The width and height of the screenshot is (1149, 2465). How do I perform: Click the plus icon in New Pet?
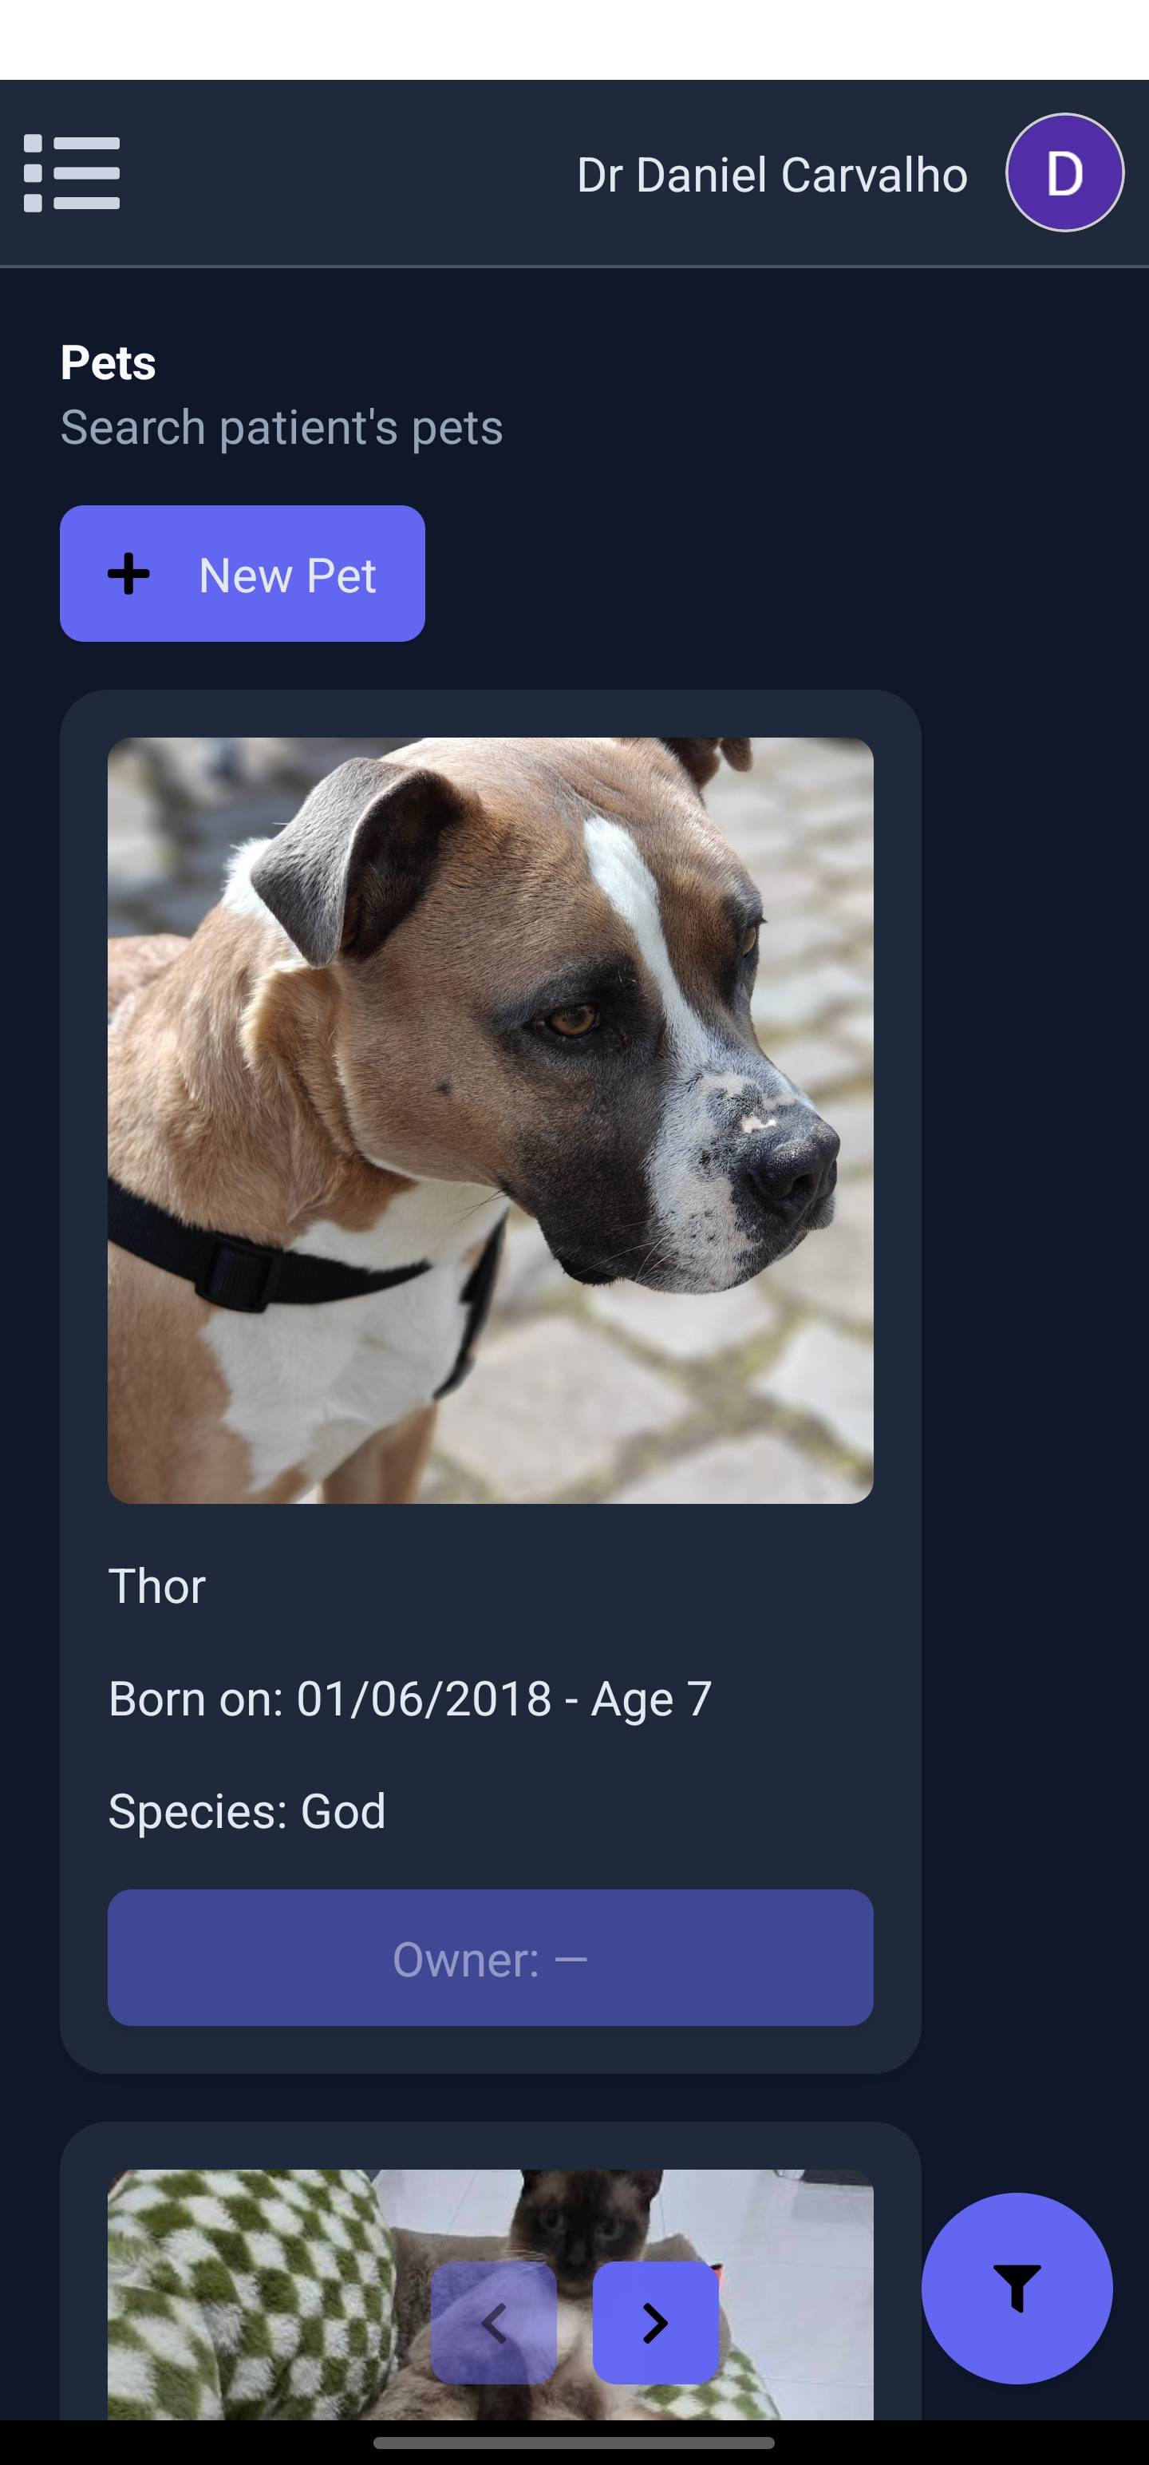pos(128,574)
